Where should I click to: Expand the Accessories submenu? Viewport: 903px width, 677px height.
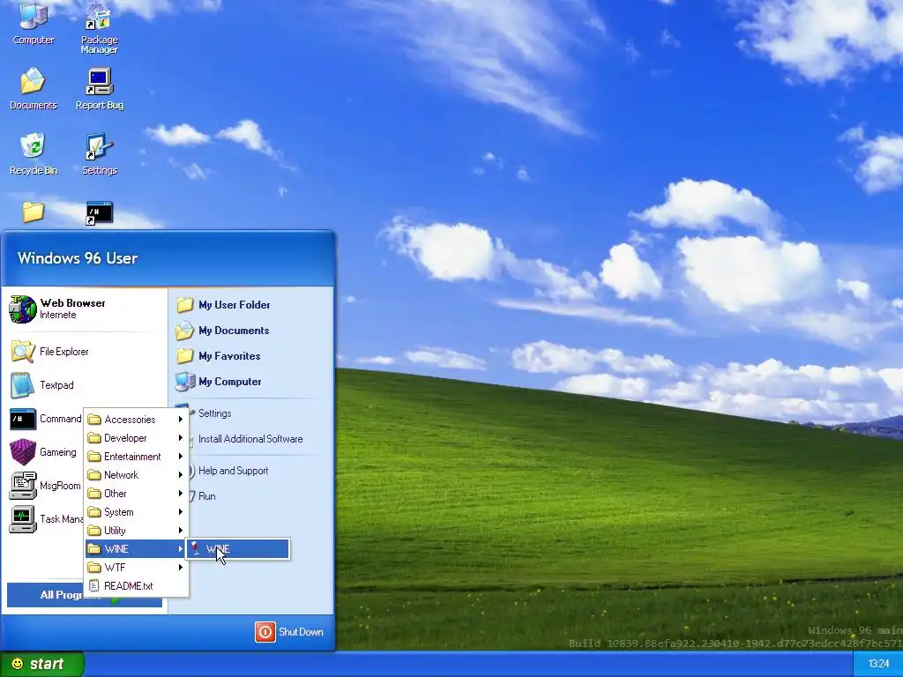coord(137,419)
